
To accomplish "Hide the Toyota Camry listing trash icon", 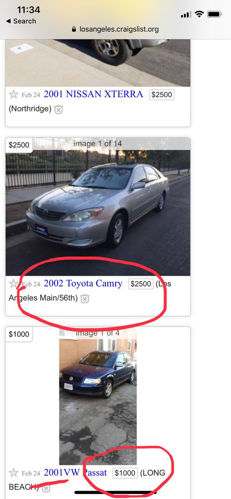I will [84, 299].
